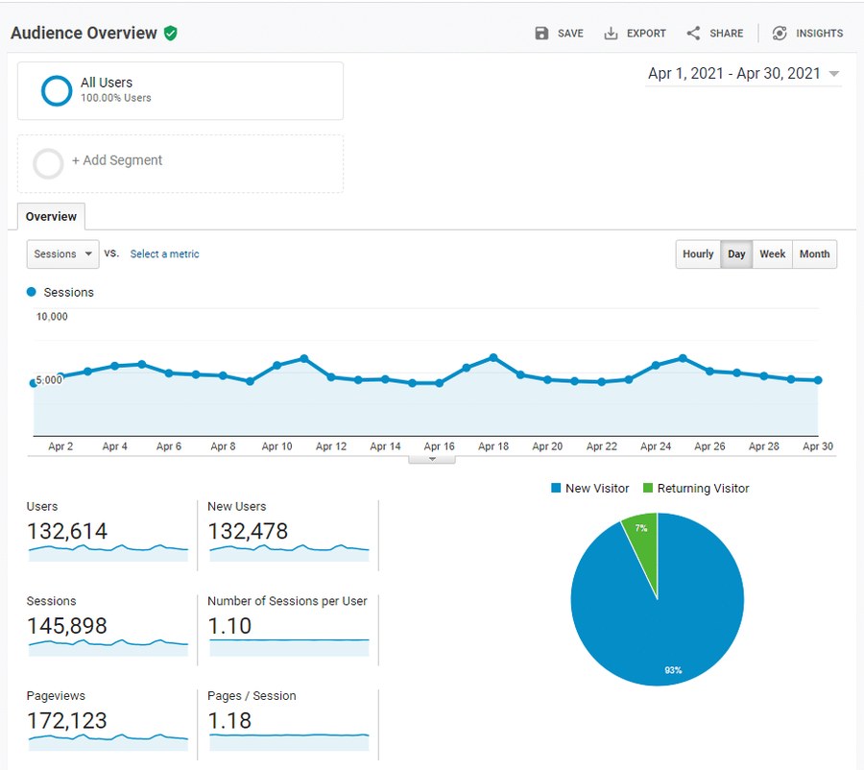Click the Pages / Session value 1.18
The height and width of the screenshot is (770, 864).
coord(229,721)
